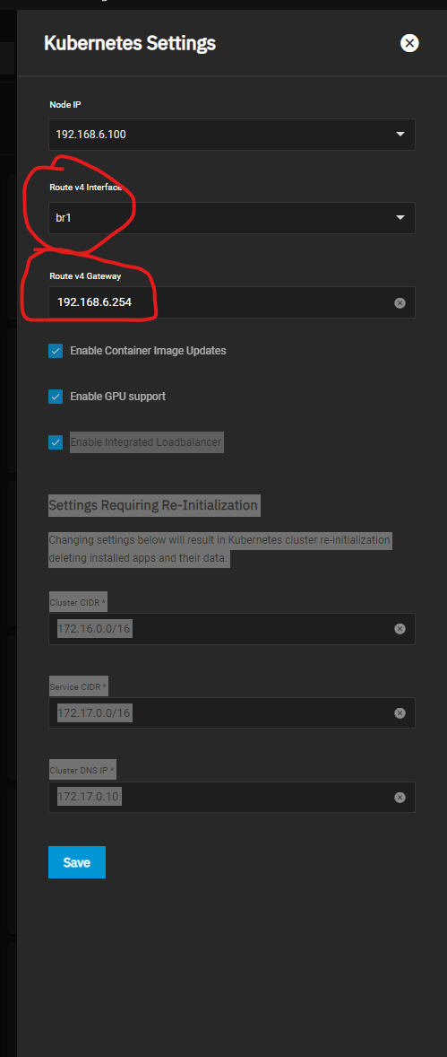This screenshot has height=1057, width=447.
Task: Open the Route v4 Interface dropdown arrow
Action: [x=400, y=218]
